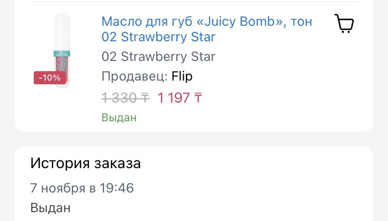Tap the История заказа heading
This screenshot has height=221, width=388.
click(85, 163)
